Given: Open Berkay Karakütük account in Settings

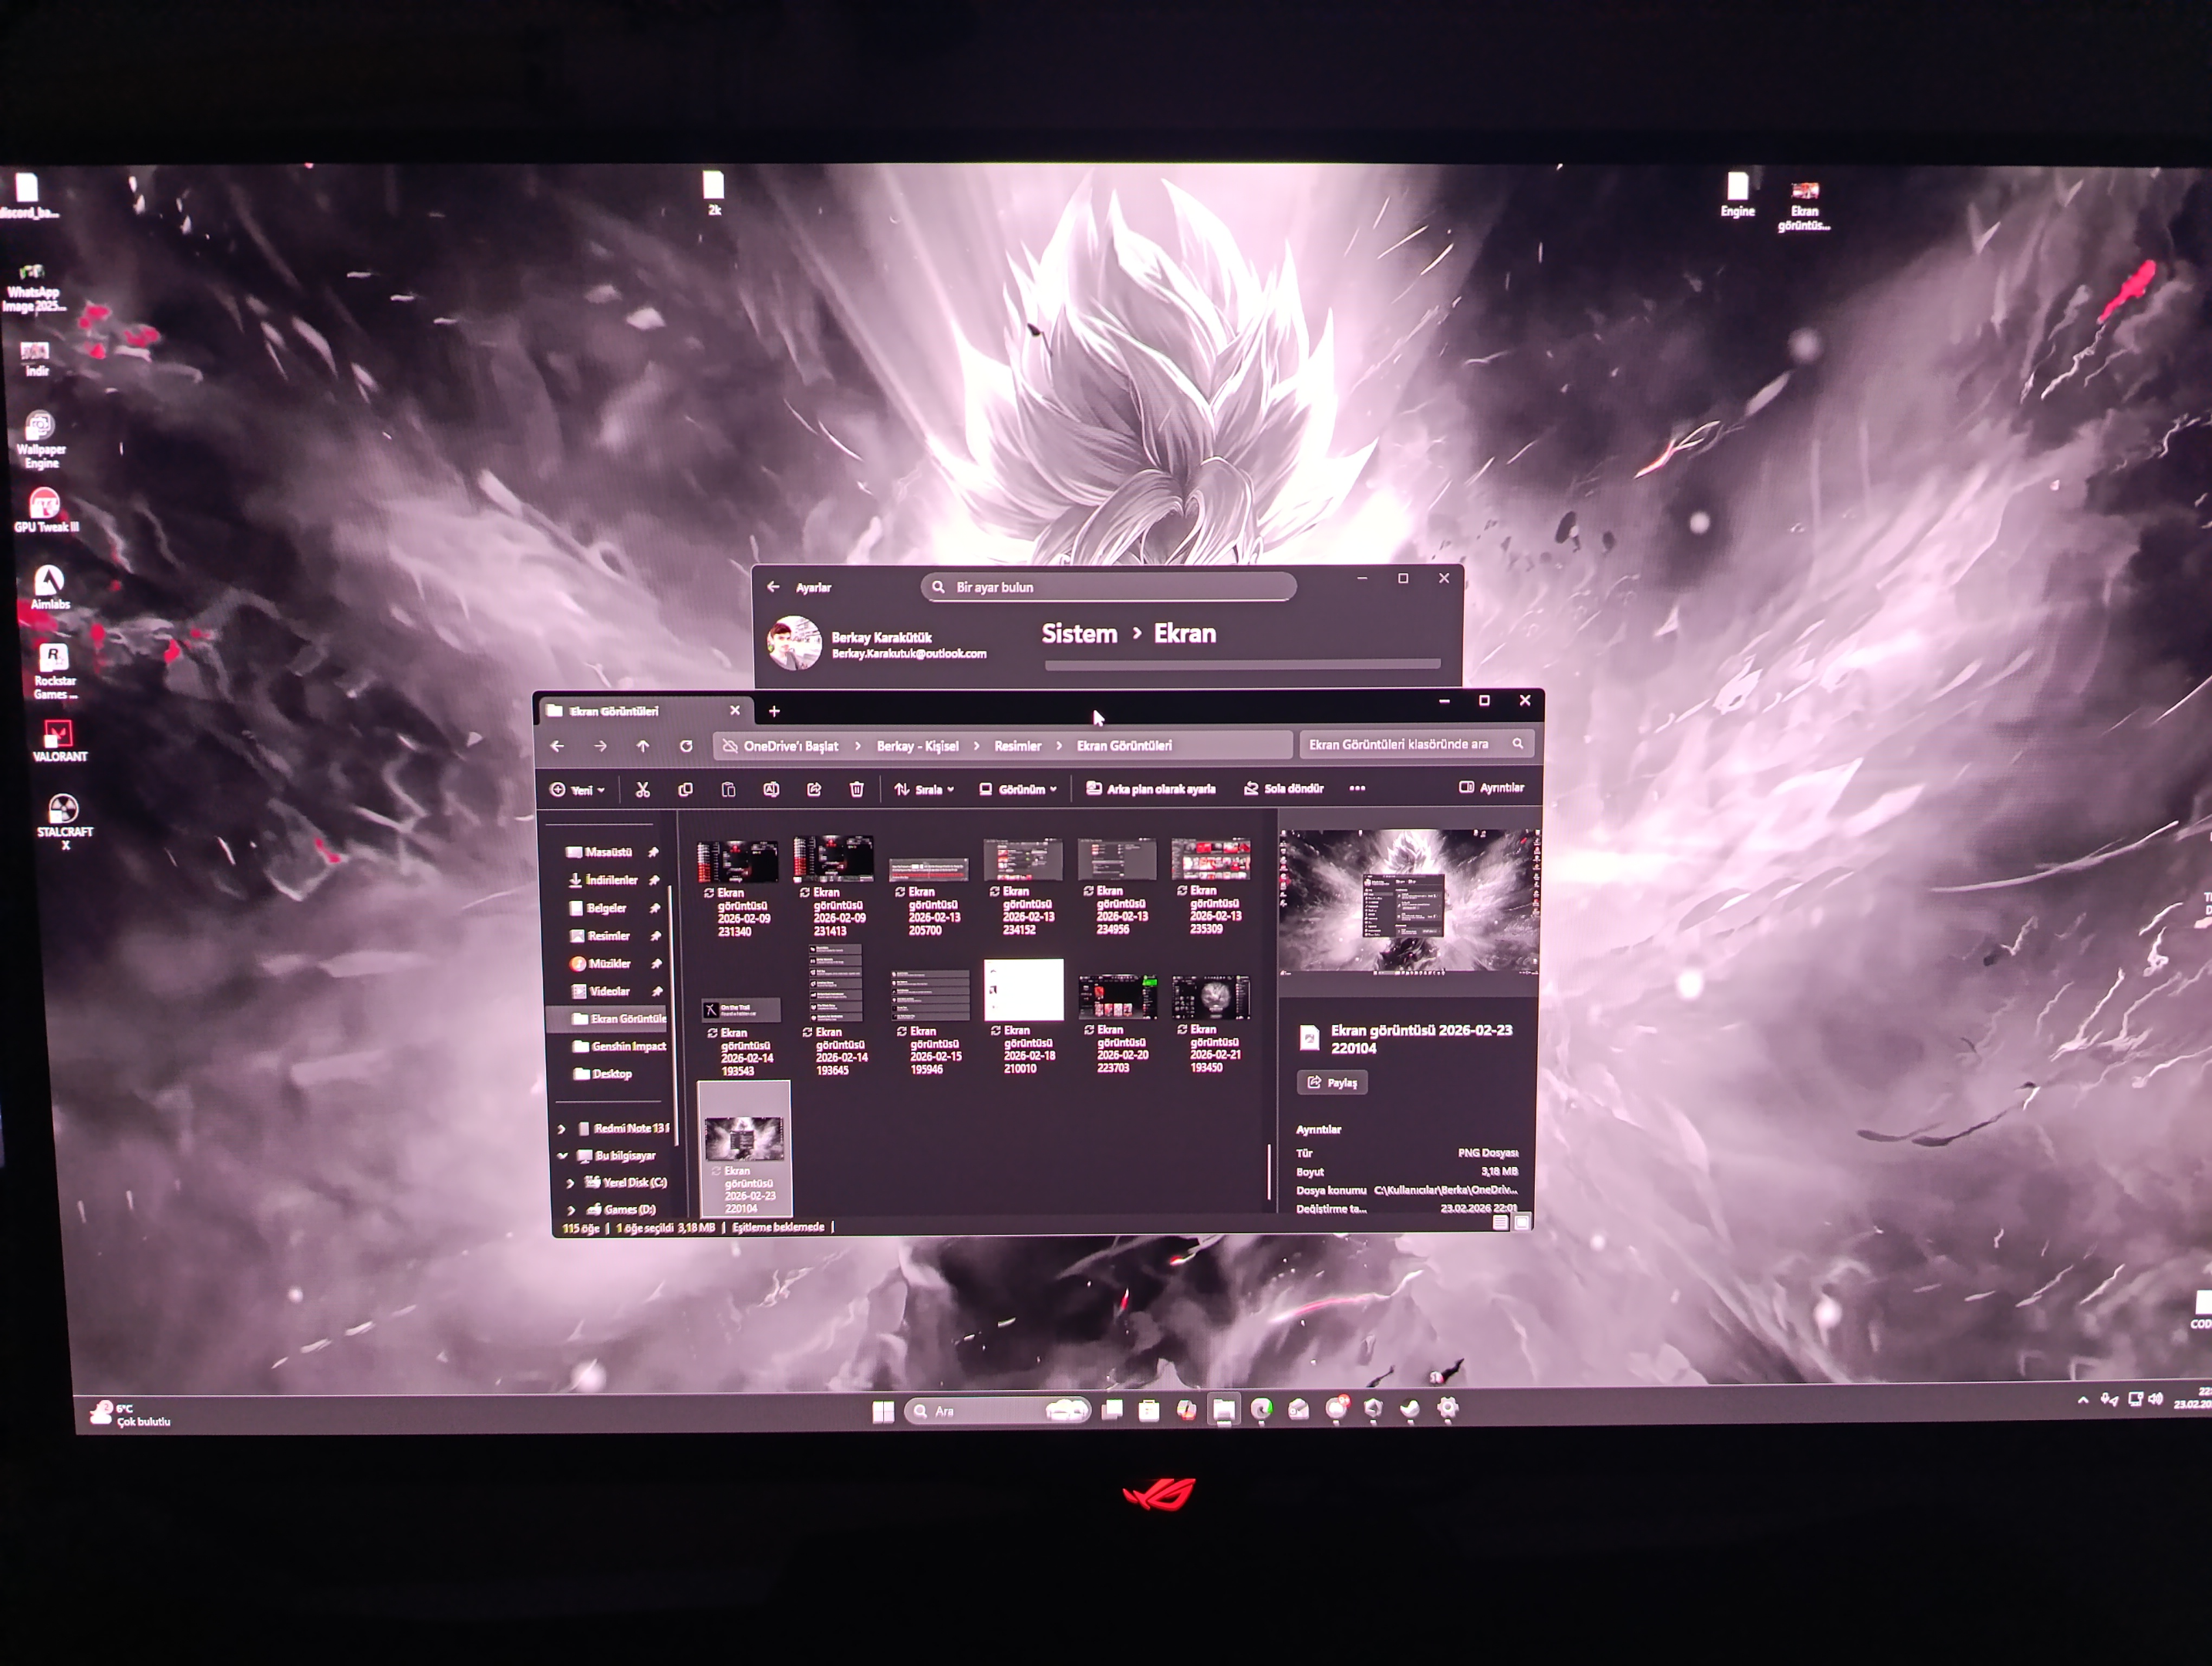Looking at the screenshot, I should [877, 643].
